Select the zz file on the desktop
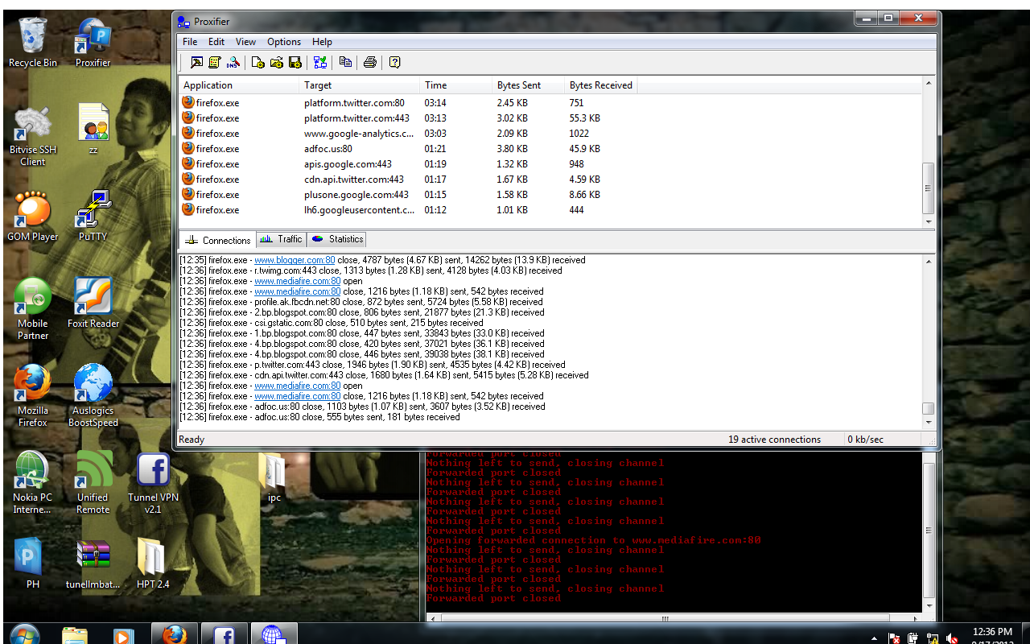 (x=93, y=130)
